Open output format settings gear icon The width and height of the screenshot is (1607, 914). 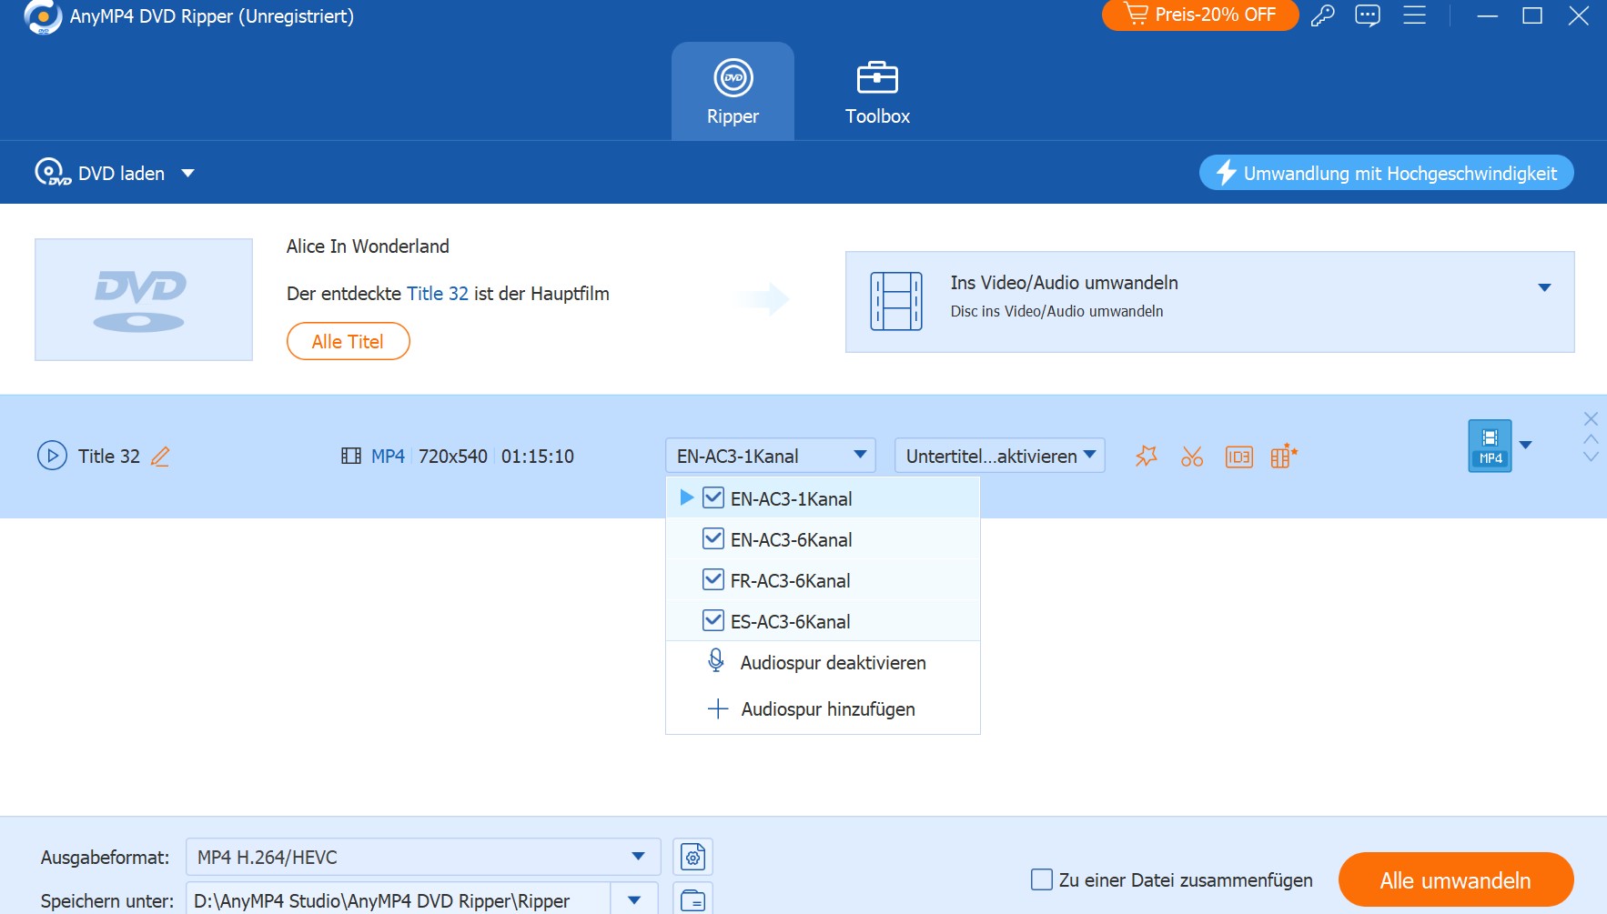pyautogui.click(x=692, y=857)
